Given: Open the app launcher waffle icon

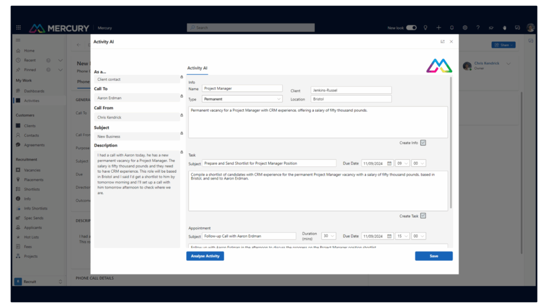Looking at the screenshot, I should (19, 28).
